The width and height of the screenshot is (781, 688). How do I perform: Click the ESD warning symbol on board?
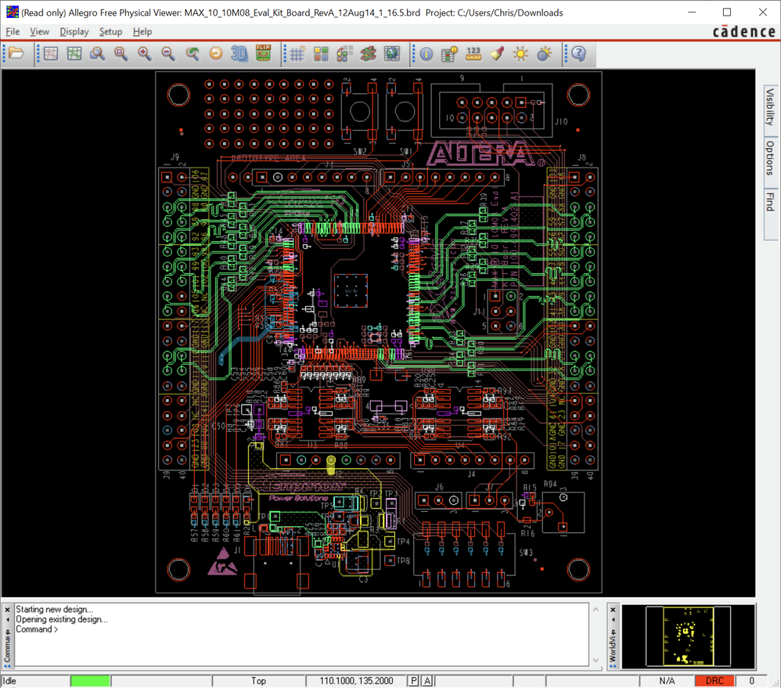coord(223,561)
